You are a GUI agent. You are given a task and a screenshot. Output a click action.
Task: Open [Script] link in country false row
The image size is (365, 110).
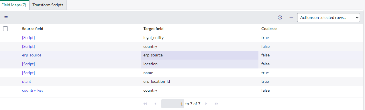tap(28, 46)
